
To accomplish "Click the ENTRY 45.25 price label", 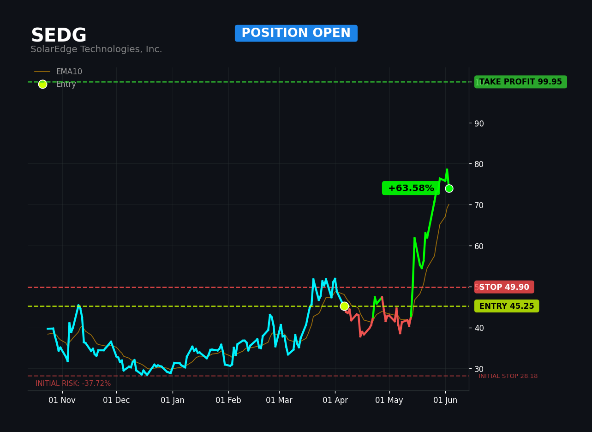I will [507, 306].
